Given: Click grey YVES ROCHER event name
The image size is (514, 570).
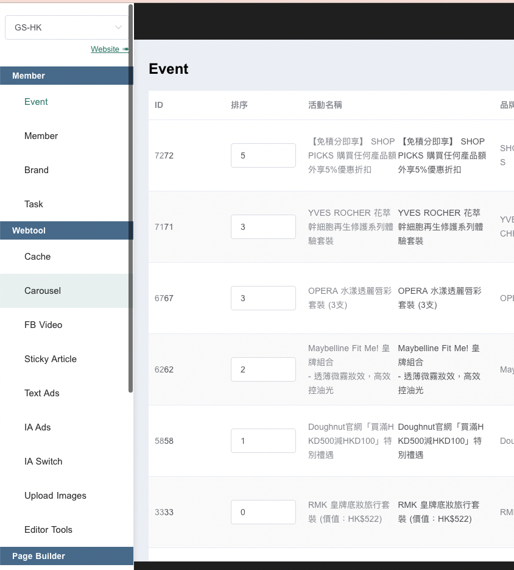Looking at the screenshot, I should coord(351,227).
